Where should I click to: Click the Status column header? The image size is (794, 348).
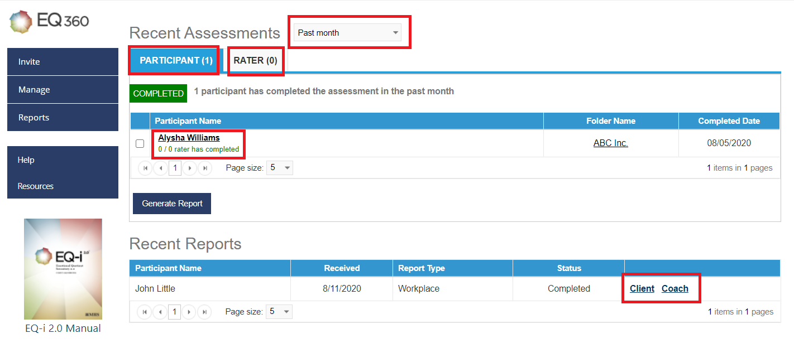point(569,268)
